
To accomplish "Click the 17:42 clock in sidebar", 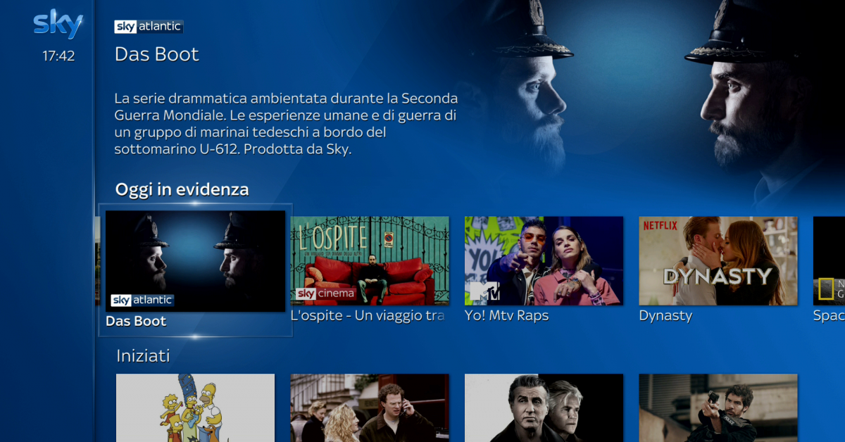I will pos(58,56).
